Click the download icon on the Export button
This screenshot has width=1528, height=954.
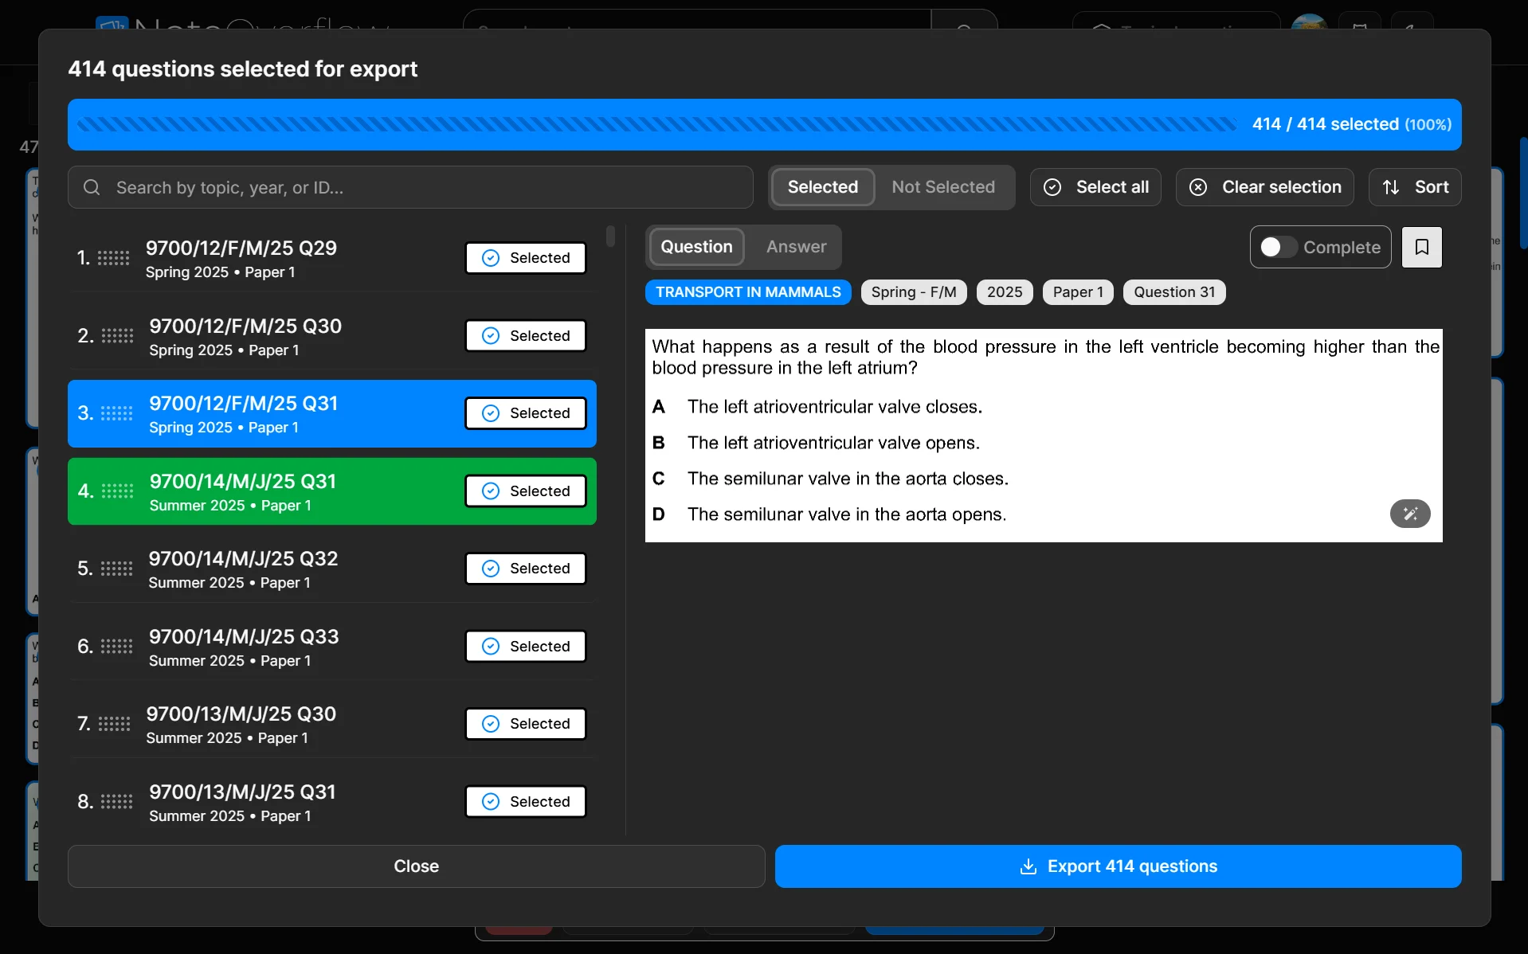tap(1028, 866)
